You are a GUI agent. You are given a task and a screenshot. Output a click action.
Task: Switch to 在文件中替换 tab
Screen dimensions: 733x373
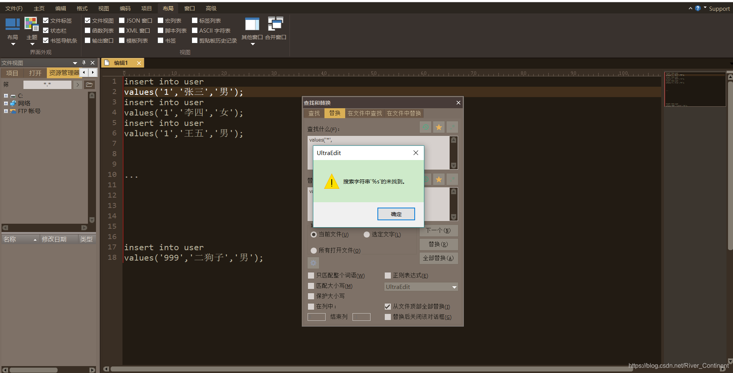pos(404,113)
